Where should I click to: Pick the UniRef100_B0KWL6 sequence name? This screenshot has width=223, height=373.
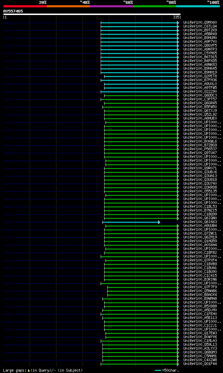pos(200,142)
